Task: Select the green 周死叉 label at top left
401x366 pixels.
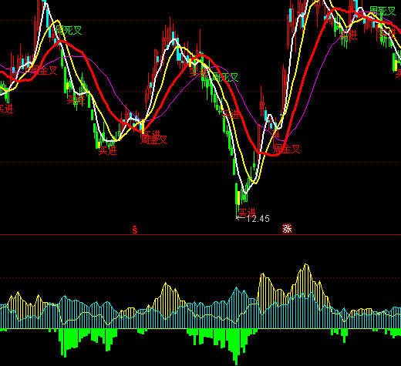Action: point(69,31)
